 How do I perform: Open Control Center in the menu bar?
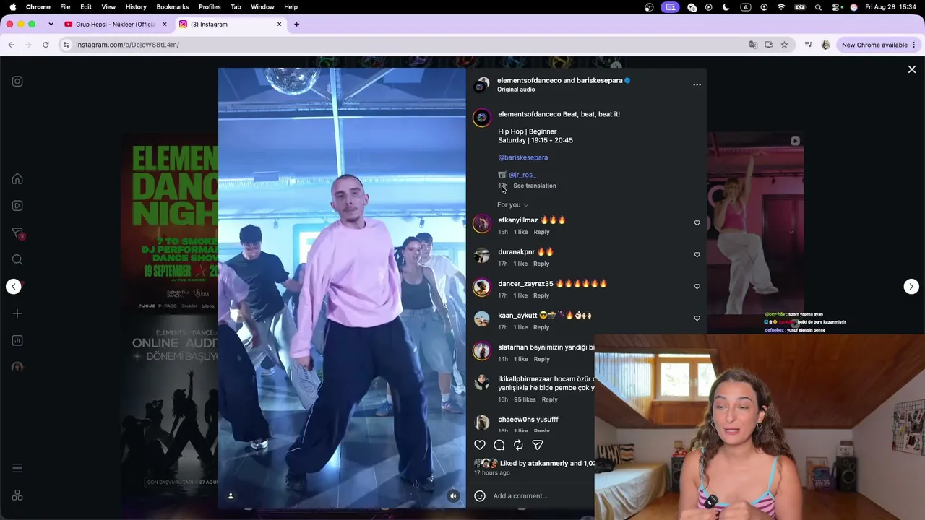pyautogui.click(x=836, y=7)
